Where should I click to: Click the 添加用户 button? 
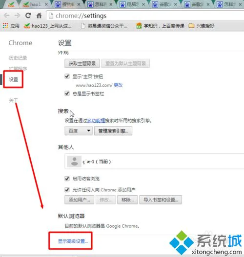pyautogui.click(x=80, y=200)
